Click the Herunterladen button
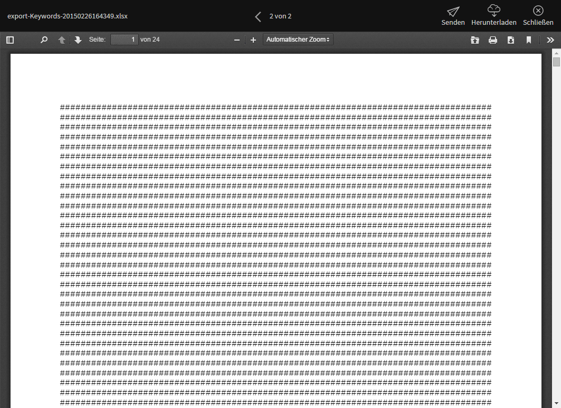Screen dimensions: 561x408 click(494, 16)
